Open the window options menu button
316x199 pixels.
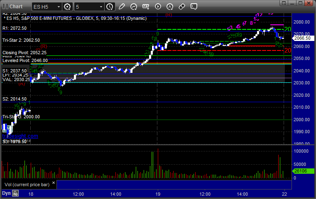(284, 3)
